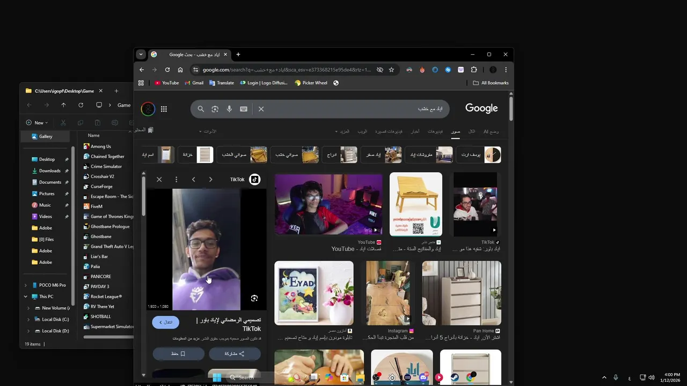
Task: Open the Chrome extensions puzzle icon
Action: [474, 70]
